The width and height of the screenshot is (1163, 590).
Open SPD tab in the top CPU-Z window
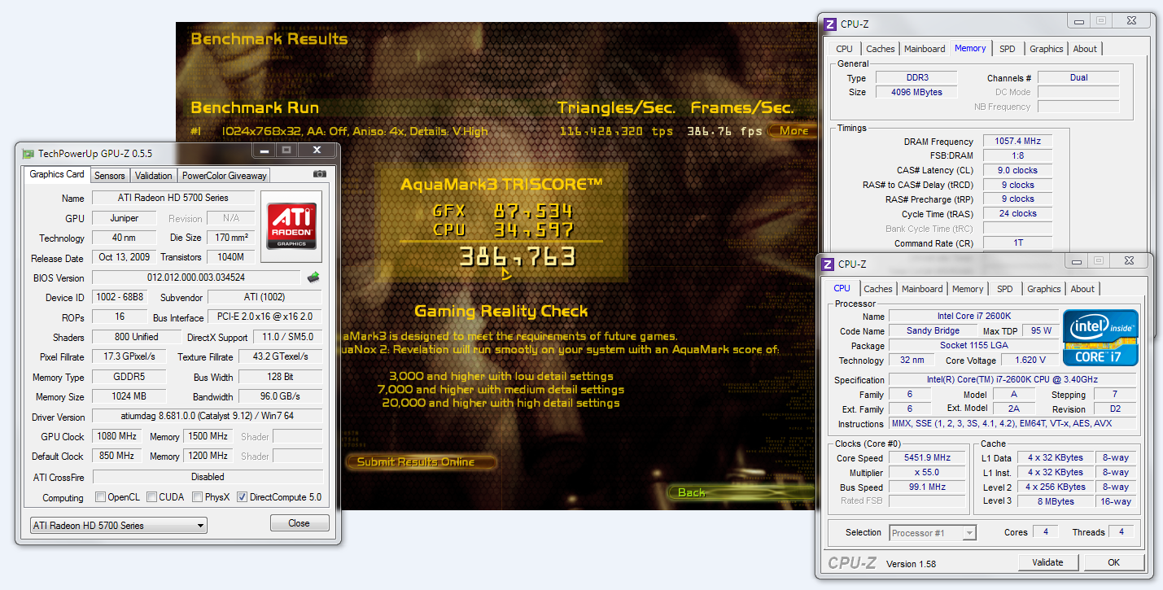(1007, 49)
